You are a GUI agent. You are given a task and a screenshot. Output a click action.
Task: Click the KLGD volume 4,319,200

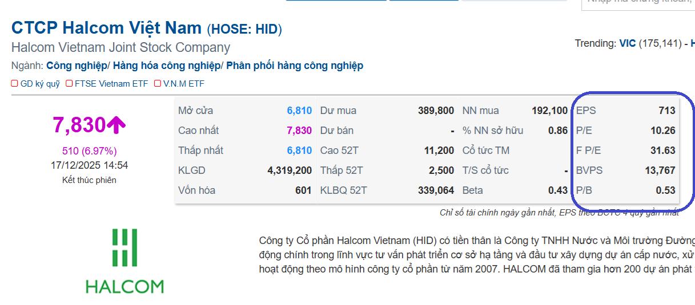click(289, 170)
